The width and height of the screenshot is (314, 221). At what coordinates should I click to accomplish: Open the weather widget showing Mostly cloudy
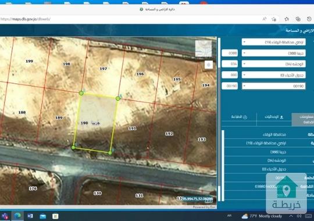(x=262, y=216)
